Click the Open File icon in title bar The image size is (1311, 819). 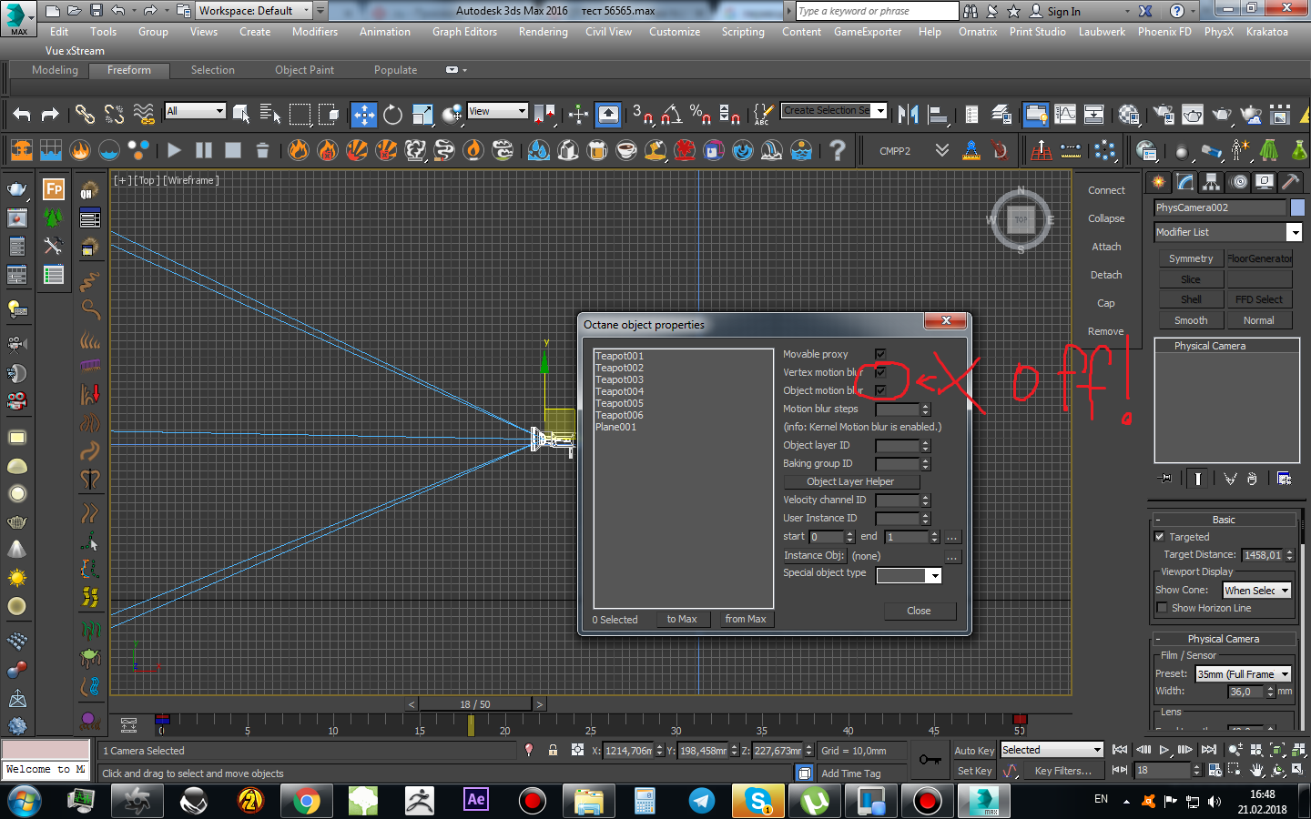point(74,11)
